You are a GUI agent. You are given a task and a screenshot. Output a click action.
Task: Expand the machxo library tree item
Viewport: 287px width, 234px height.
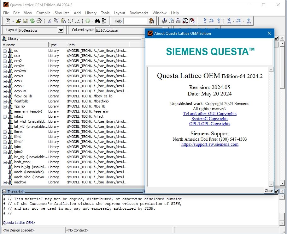5,182
